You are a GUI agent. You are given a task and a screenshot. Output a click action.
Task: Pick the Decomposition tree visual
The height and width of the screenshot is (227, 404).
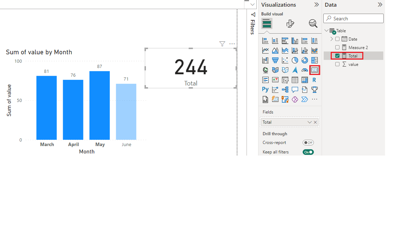click(x=285, y=90)
